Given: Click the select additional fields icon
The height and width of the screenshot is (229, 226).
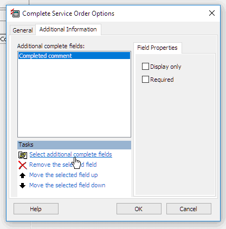Looking at the screenshot, I should click(23, 155).
